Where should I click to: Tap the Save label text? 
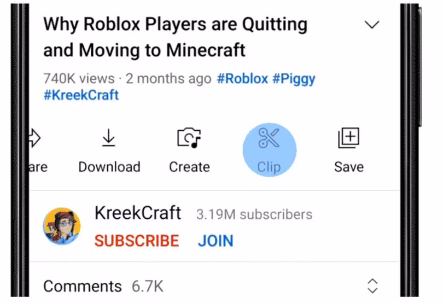click(349, 167)
